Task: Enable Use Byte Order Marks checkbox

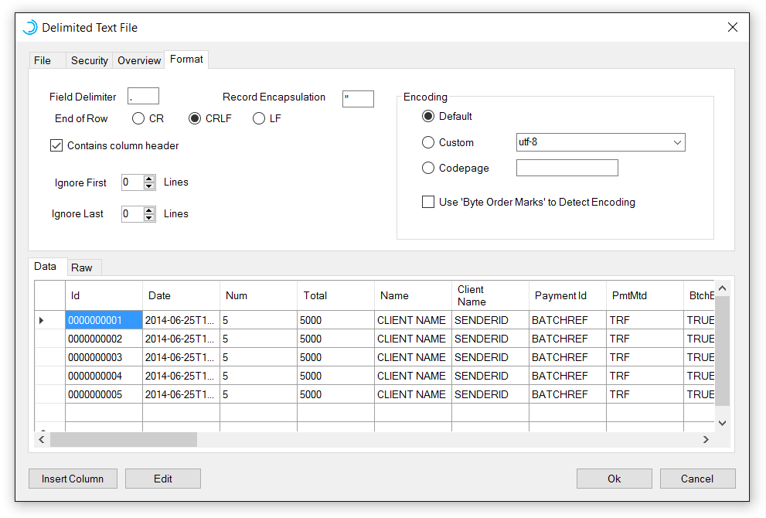Action: tap(428, 202)
